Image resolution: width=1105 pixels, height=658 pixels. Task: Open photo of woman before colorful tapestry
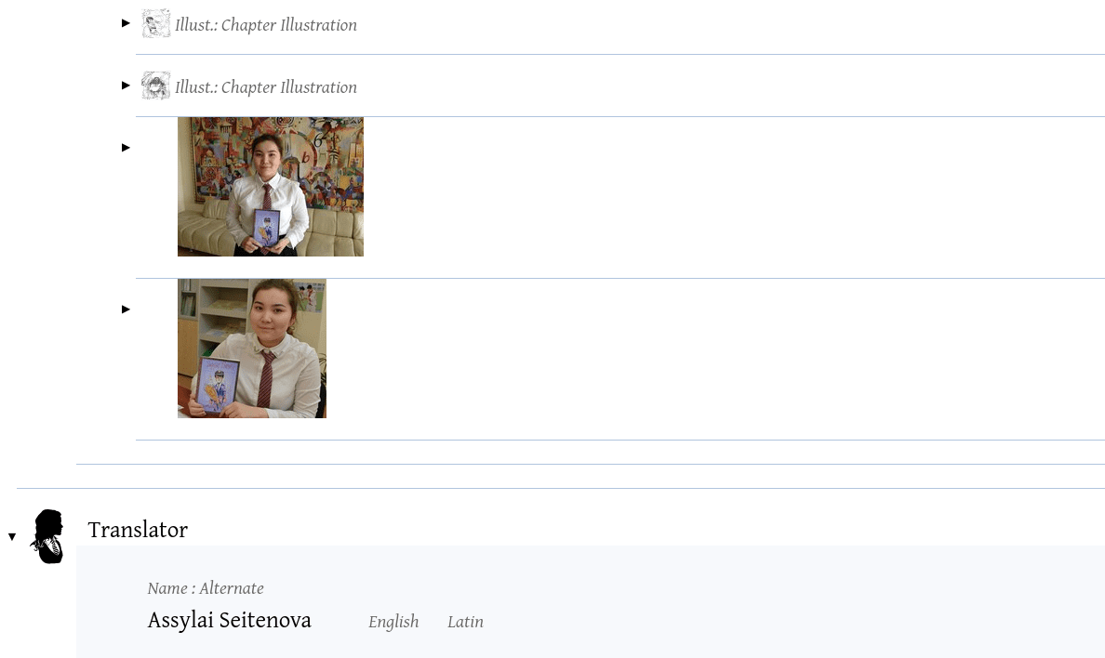pyautogui.click(x=271, y=187)
